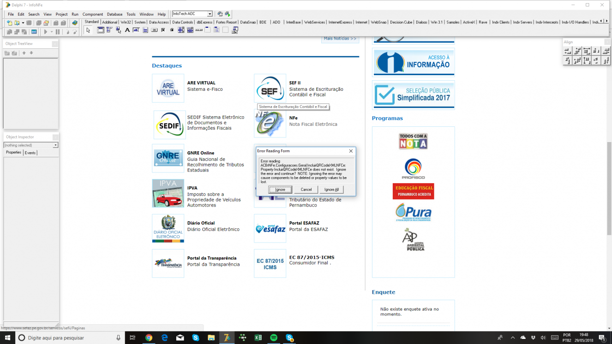The height and width of the screenshot is (344, 612).
Task: Open the Portal da Transparência link
Action: pos(212,258)
